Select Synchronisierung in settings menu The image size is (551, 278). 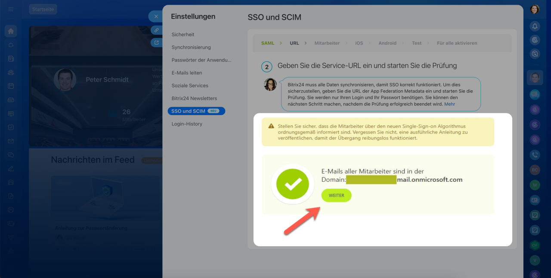click(x=191, y=47)
